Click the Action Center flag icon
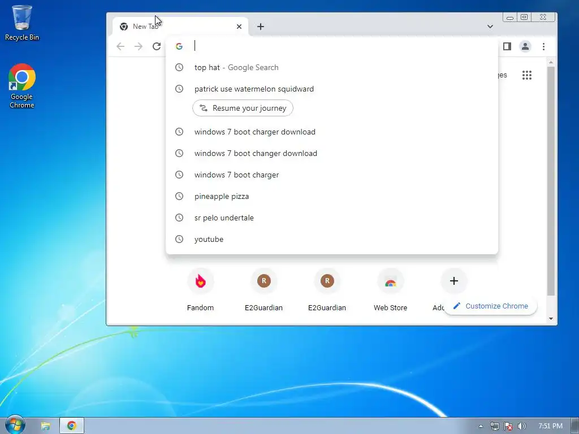The image size is (579, 434). coord(508,426)
